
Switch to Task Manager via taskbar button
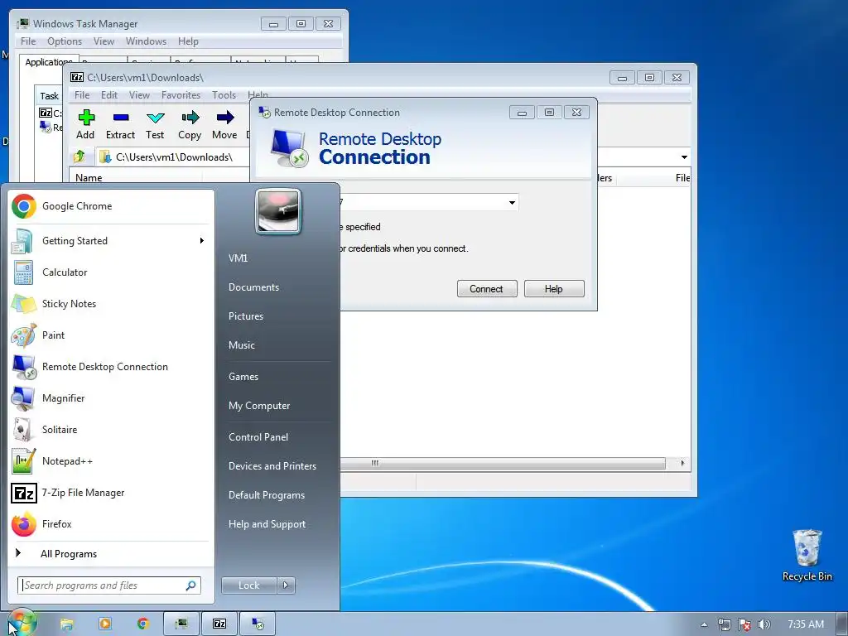point(181,624)
